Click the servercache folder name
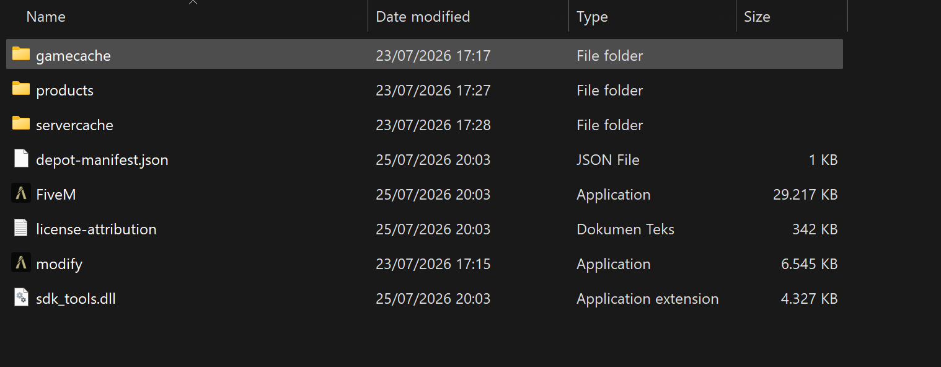The image size is (941, 367). point(74,125)
